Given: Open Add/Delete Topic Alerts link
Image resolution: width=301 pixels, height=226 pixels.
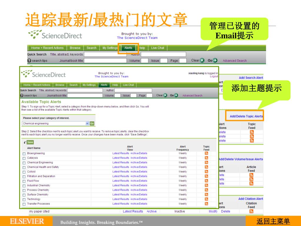Looking at the screenshot, I should pos(246,116).
